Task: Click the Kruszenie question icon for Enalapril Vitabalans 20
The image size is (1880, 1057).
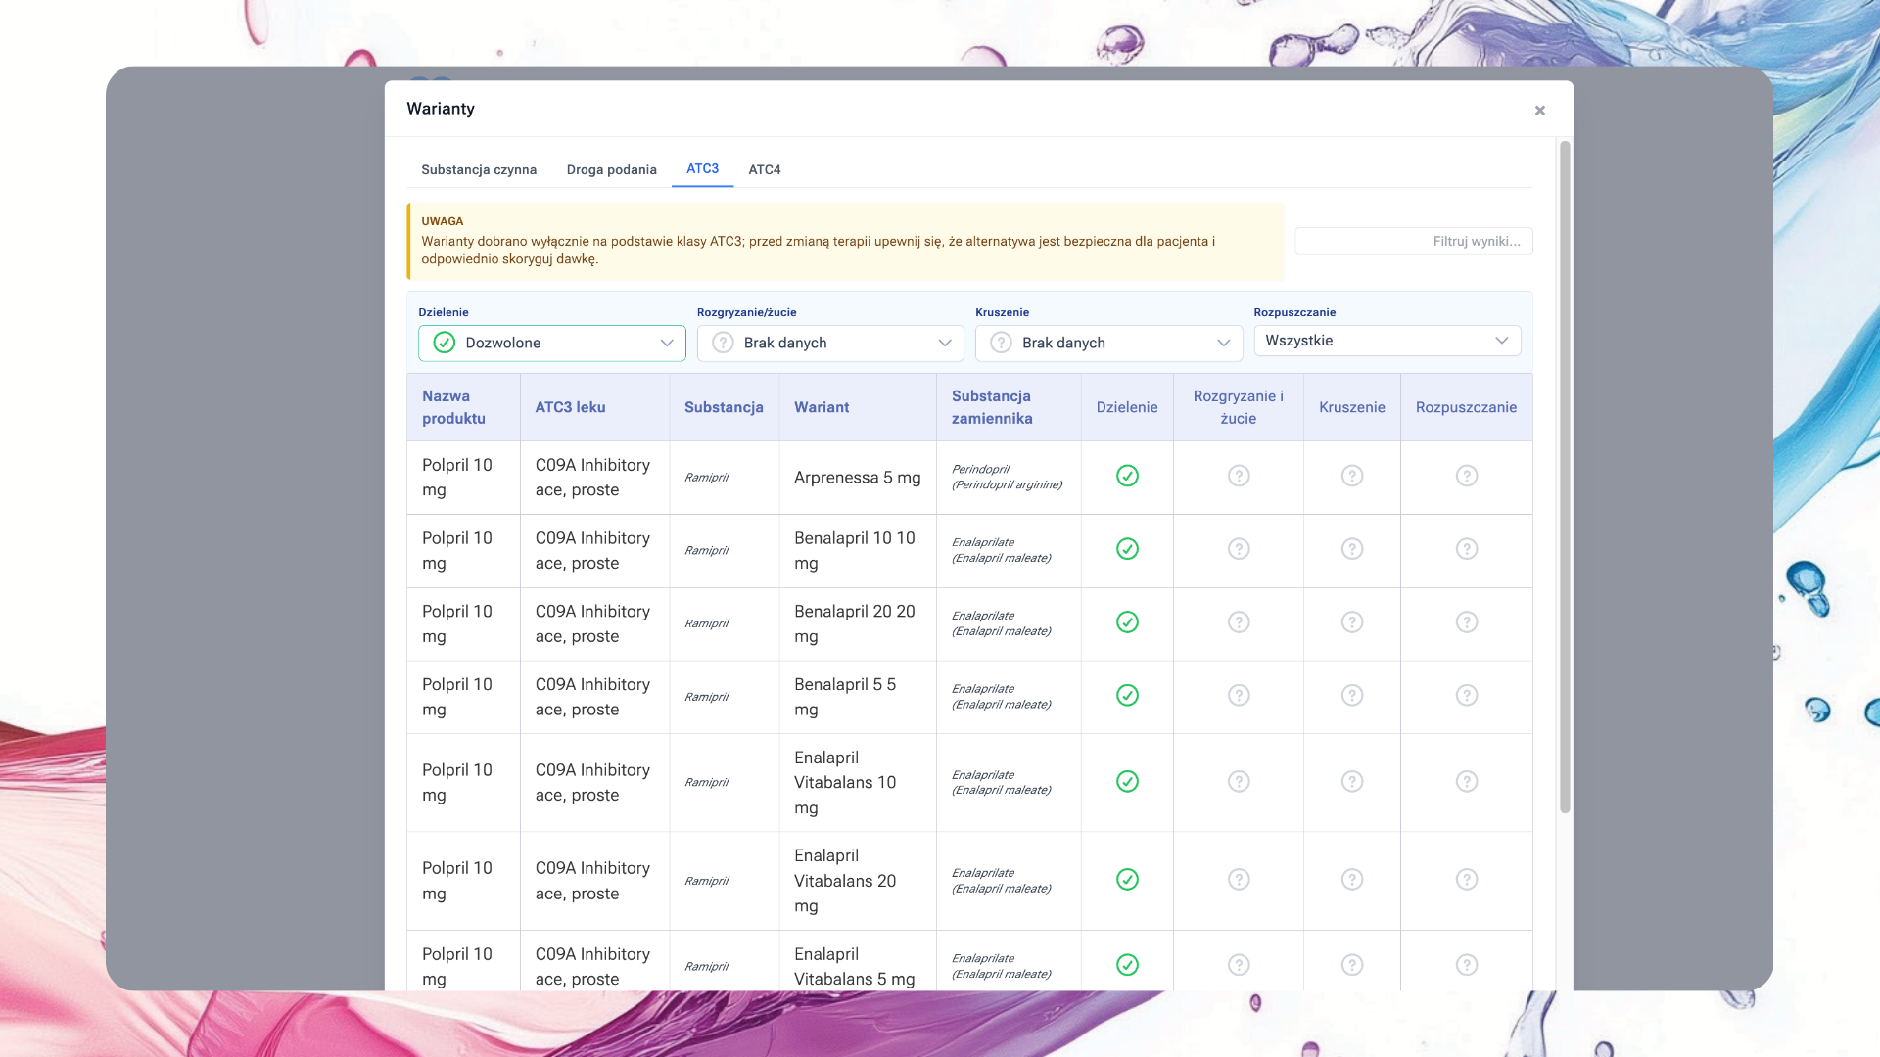Action: 1351,880
